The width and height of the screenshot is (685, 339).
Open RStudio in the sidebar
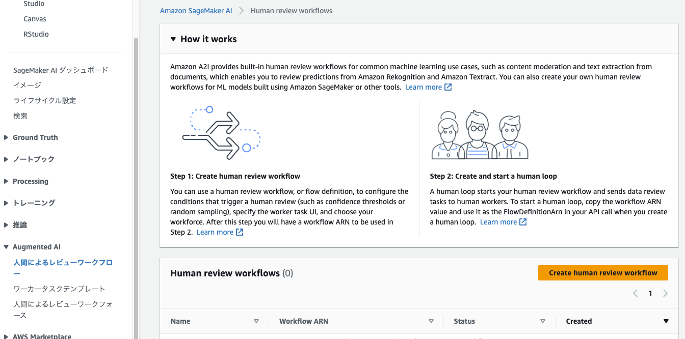click(x=36, y=34)
